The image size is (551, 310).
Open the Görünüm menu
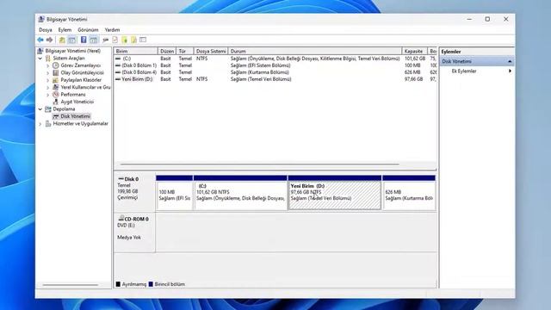pos(88,30)
